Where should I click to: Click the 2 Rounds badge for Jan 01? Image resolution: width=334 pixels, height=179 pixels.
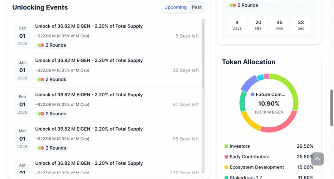click(x=52, y=79)
